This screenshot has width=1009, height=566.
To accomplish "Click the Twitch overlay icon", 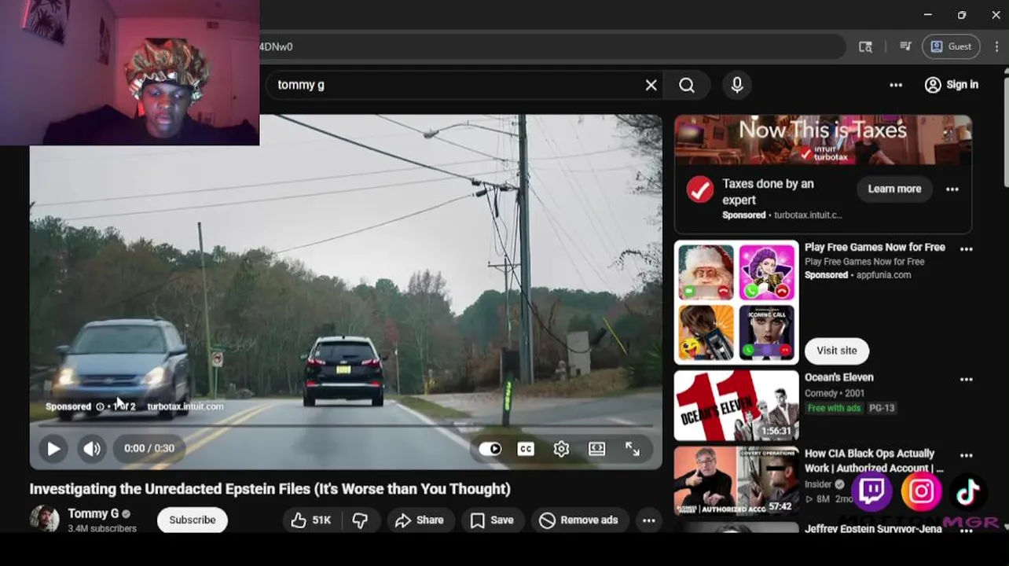I will point(872,491).
